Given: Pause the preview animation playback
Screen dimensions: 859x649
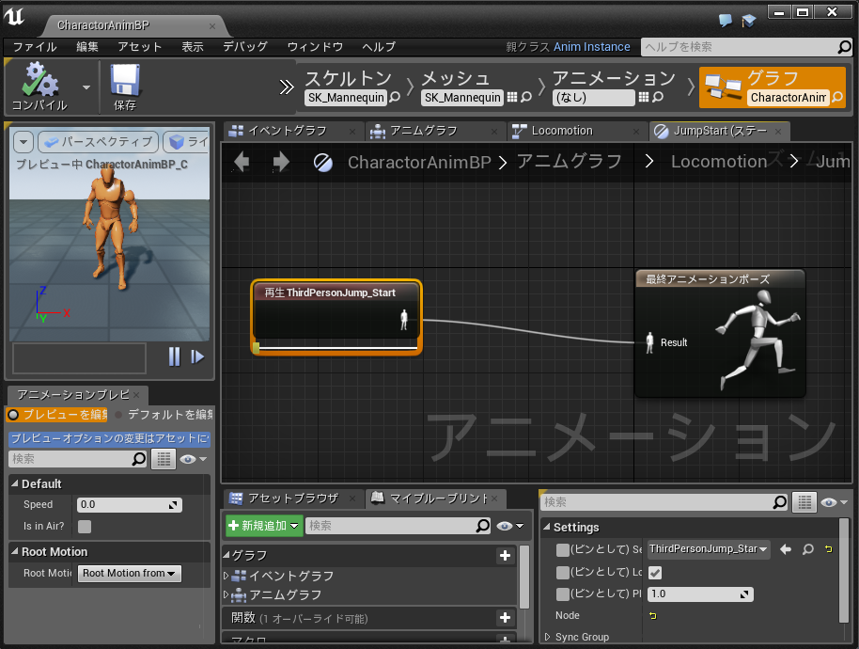Looking at the screenshot, I should tap(174, 356).
